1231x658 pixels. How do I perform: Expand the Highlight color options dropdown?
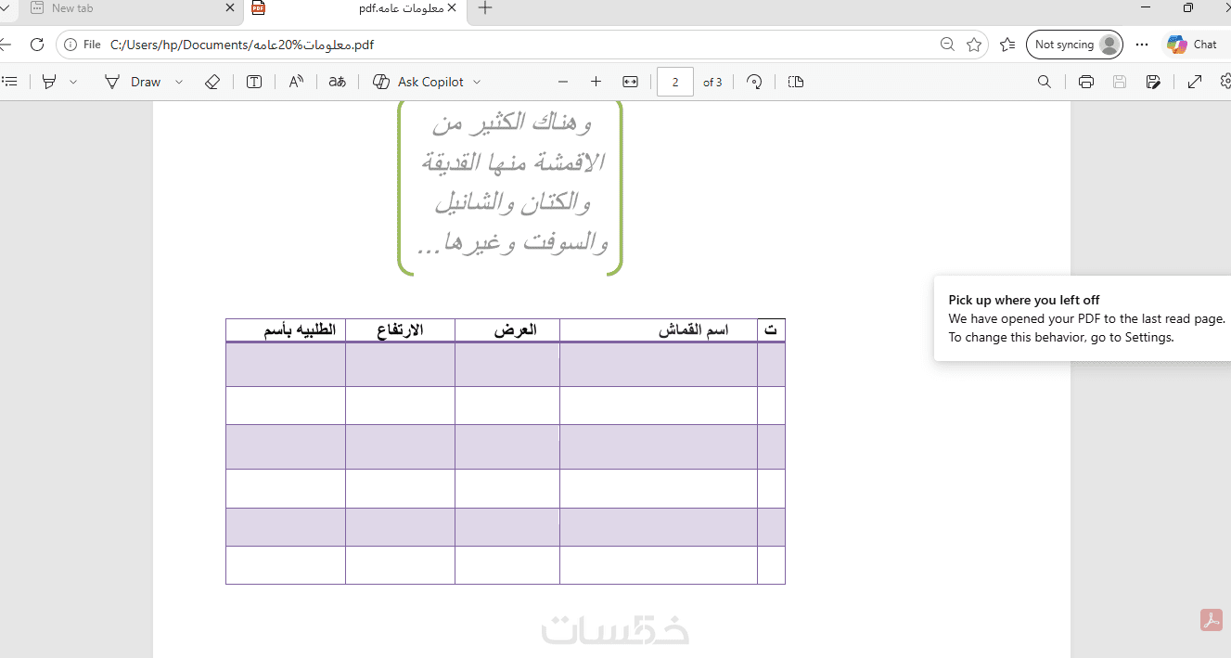click(73, 82)
